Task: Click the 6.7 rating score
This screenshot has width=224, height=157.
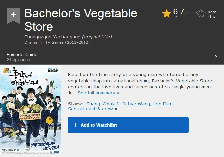Action: point(179,12)
